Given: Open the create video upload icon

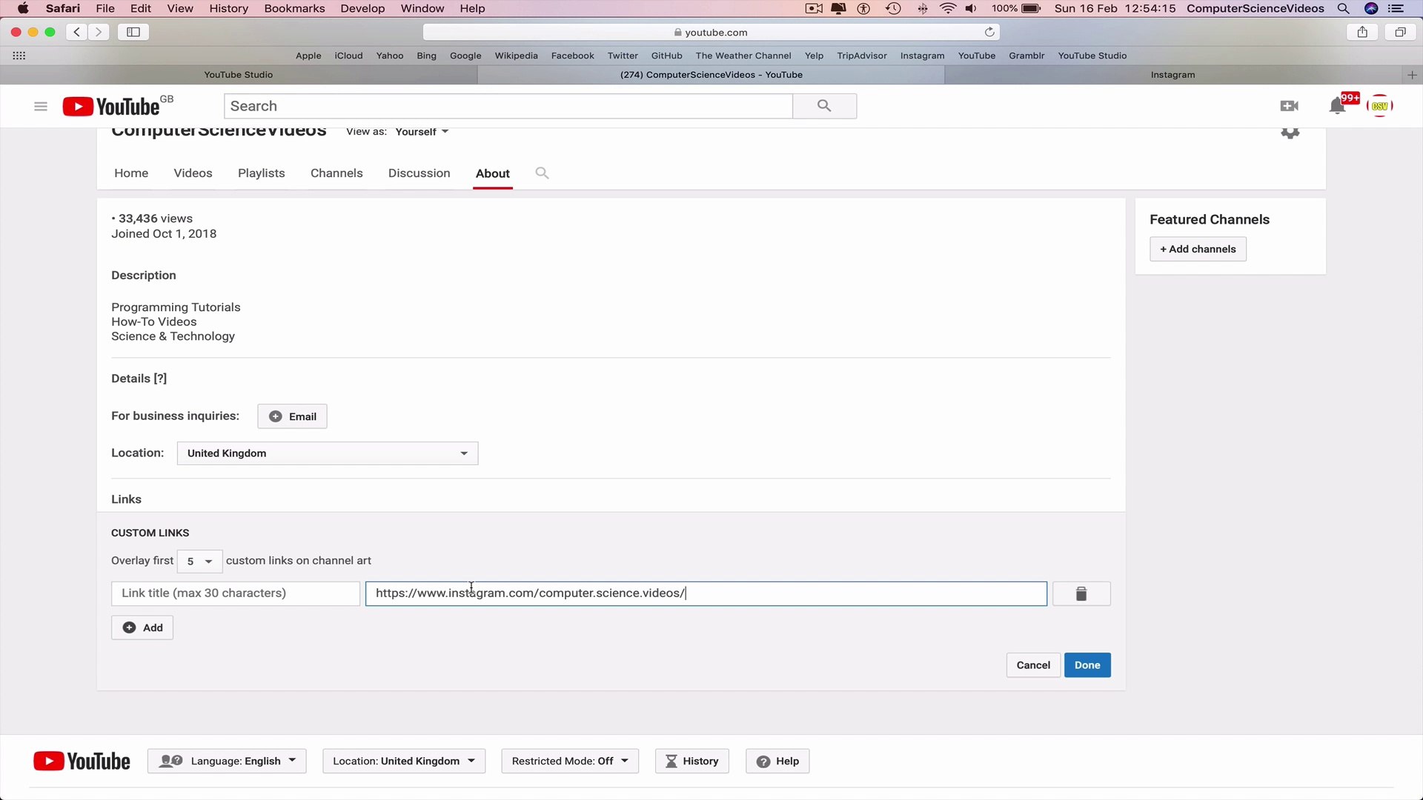Looking at the screenshot, I should pyautogui.click(x=1289, y=105).
